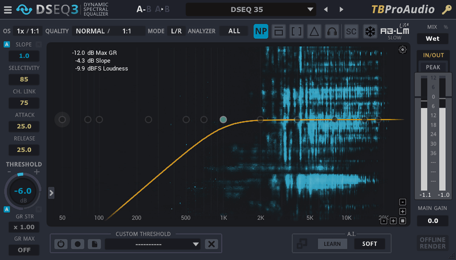
Task: Click custom threshold file icon
Action: [x=95, y=244]
